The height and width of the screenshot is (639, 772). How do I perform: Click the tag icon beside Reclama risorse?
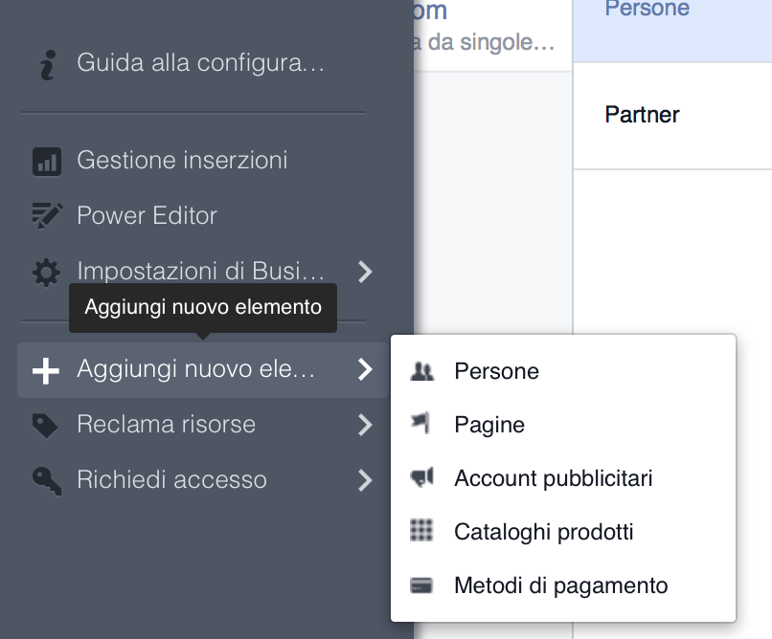(x=46, y=425)
